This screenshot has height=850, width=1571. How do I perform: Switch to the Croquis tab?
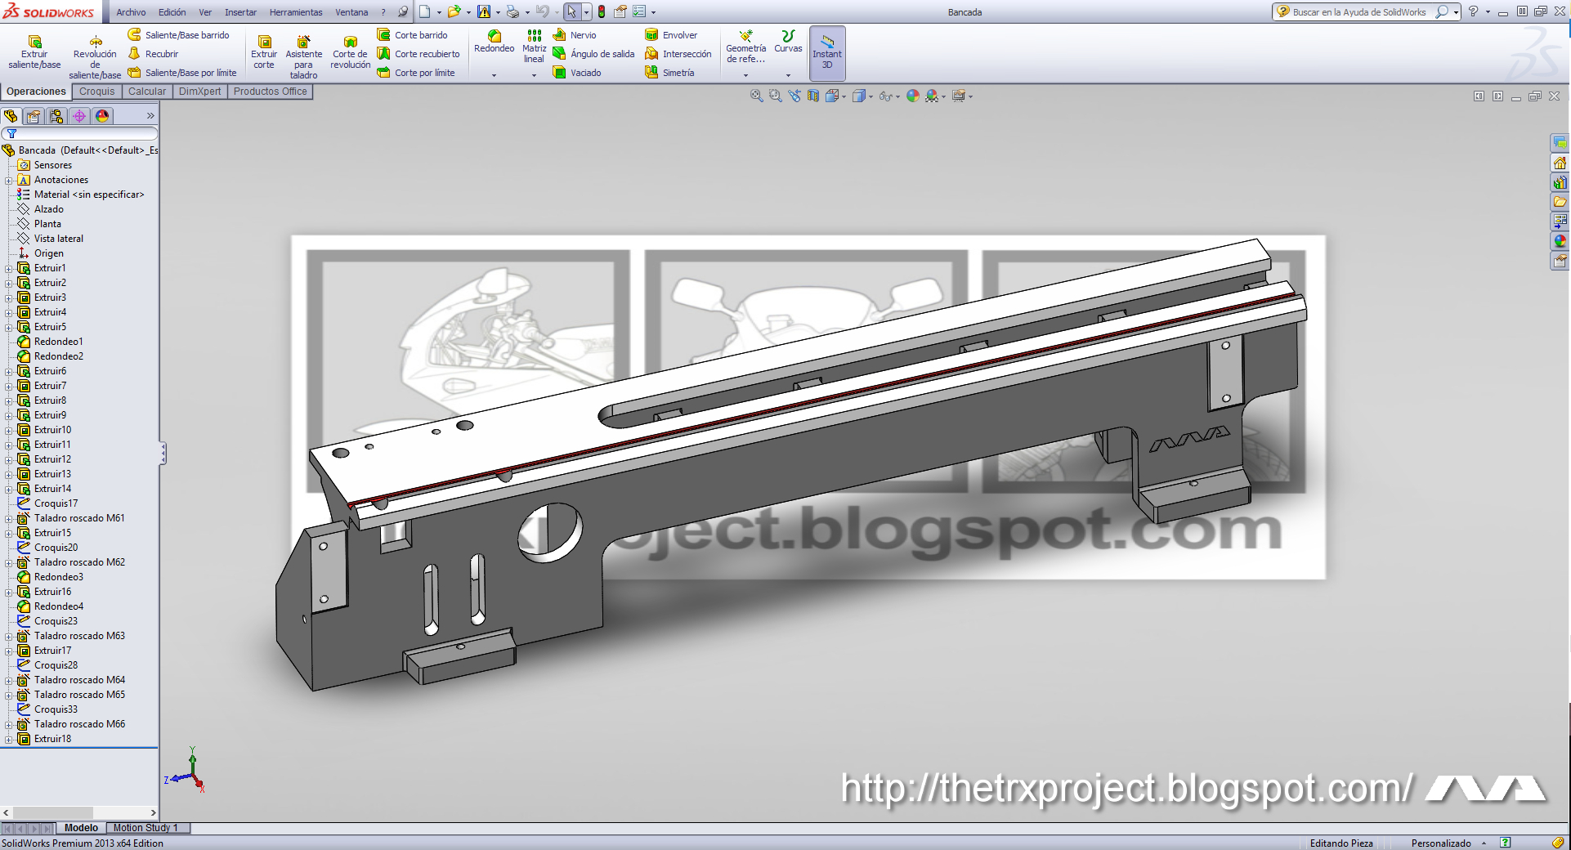(x=97, y=92)
